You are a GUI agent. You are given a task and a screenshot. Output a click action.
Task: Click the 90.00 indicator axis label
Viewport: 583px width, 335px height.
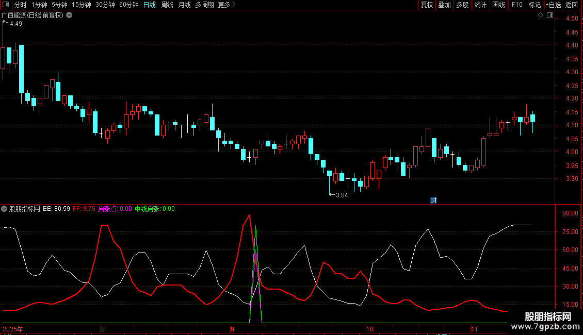pos(570,213)
